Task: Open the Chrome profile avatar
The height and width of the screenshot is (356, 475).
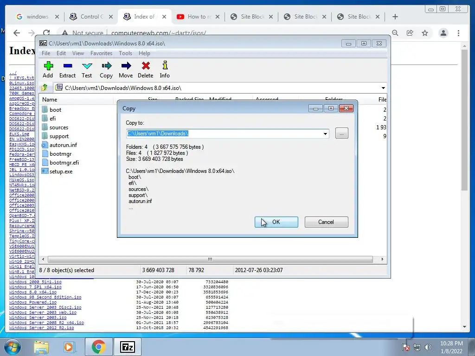Action: coord(443,33)
